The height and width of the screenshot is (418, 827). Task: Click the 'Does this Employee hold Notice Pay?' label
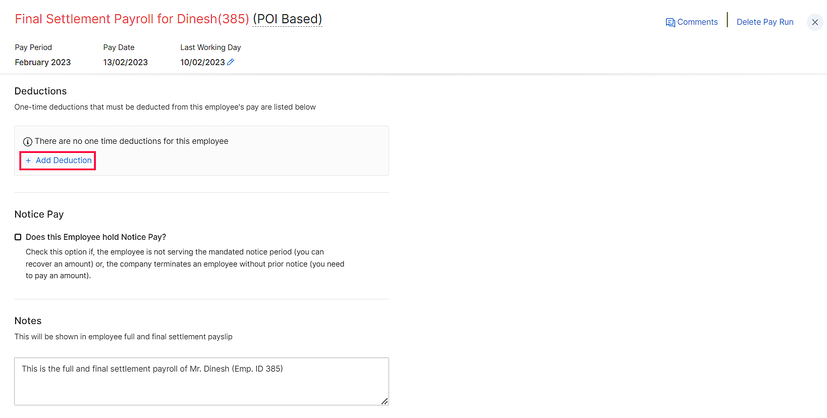(x=96, y=237)
